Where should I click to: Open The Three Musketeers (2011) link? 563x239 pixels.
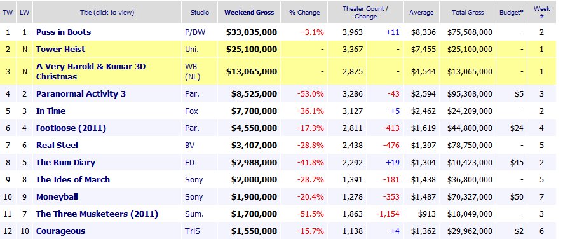click(x=97, y=214)
